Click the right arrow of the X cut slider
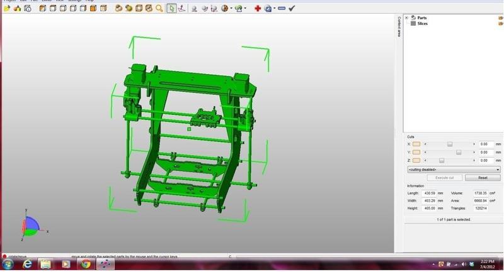The height and width of the screenshot is (272, 504). (x=474, y=144)
